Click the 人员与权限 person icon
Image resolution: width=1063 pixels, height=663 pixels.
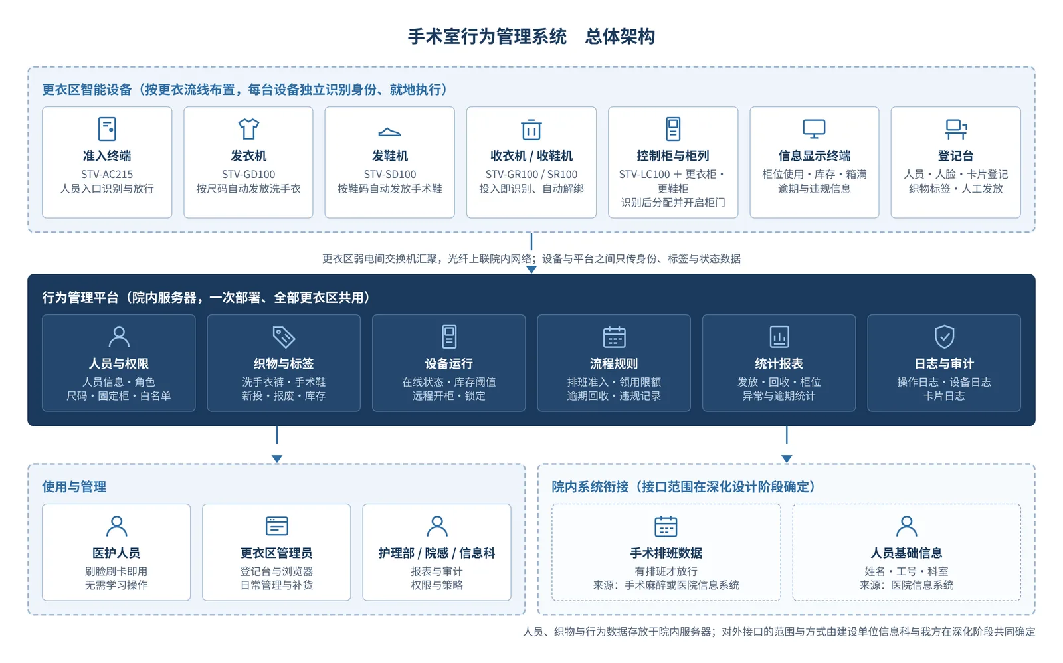tap(119, 337)
